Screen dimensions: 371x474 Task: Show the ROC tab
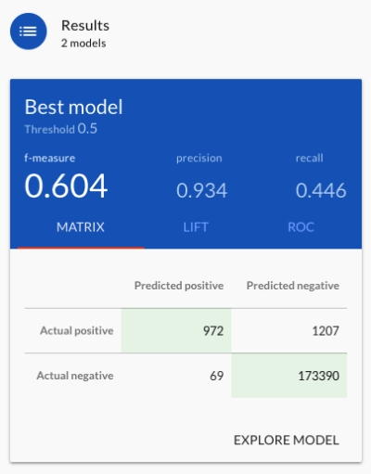pos(301,227)
